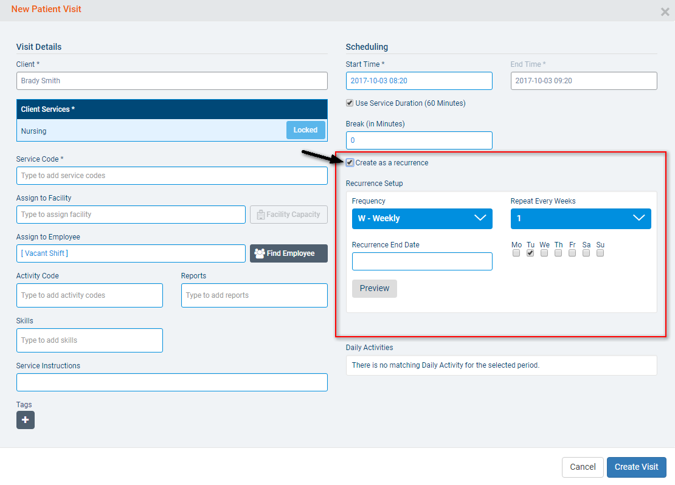Click the Find Employee button
675x485 pixels.
288,253
